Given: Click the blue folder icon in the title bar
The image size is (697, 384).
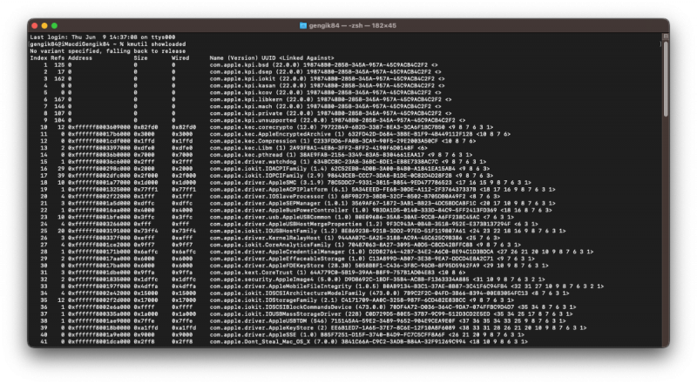Looking at the screenshot, I should pos(303,25).
